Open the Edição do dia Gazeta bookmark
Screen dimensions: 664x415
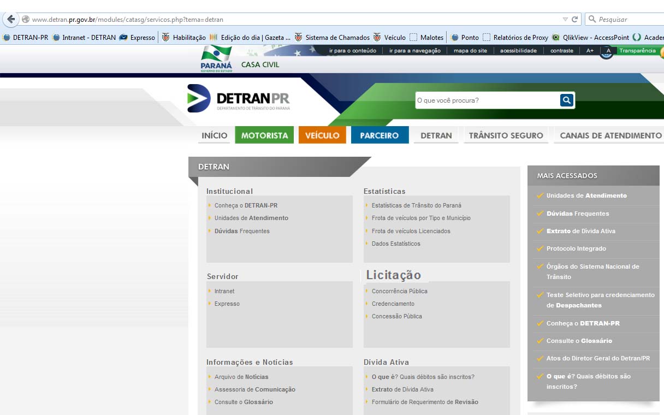(250, 38)
